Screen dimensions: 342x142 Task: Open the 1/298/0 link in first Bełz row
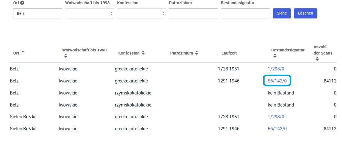coord(276,69)
